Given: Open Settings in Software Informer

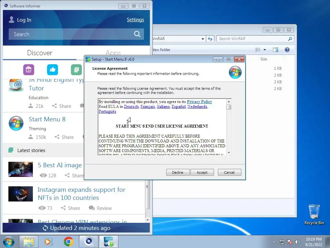Looking at the screenshot, I should tap(135, 20).
